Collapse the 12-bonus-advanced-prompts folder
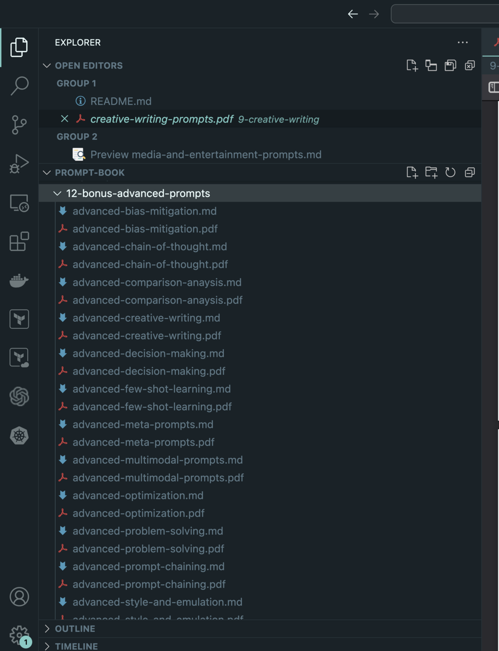This screenshot has width=499, height=651. [x=58, y=193]
